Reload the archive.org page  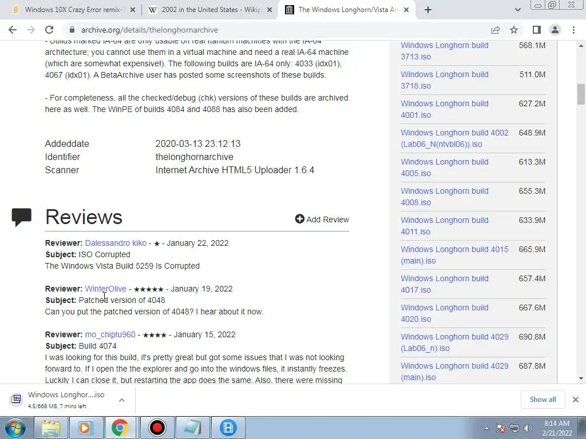[49, 30]
